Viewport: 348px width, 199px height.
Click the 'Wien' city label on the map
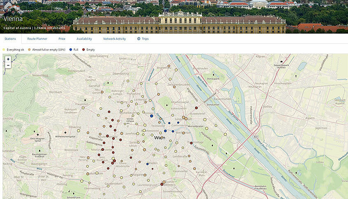pyautogui.click(x=160, y=138)
